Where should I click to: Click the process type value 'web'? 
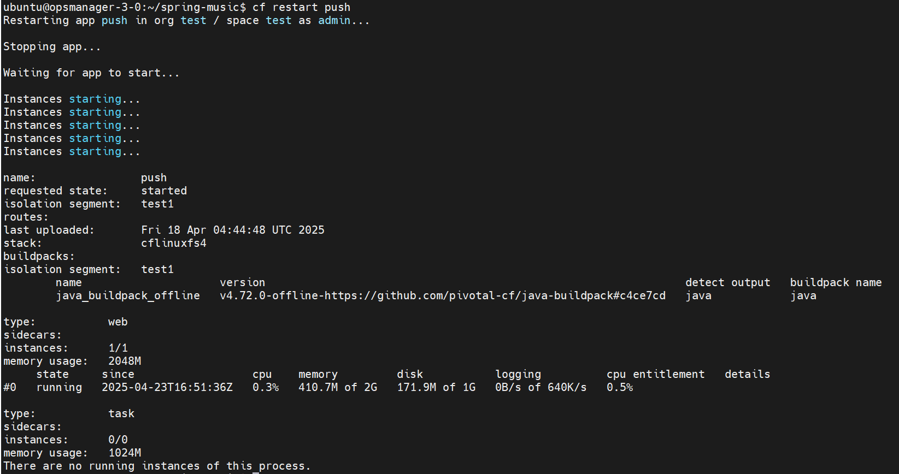(118, 322)
